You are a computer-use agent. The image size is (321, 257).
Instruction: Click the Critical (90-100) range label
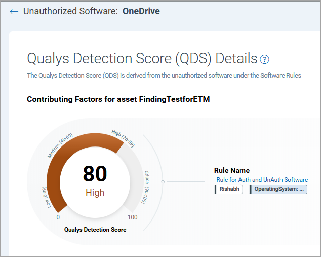(145, 188)
